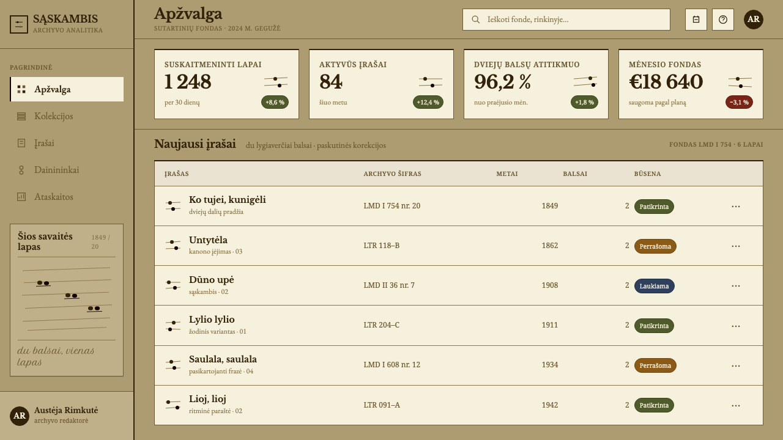Click the Ko tujei, kunigėli title

click(228, 200)
